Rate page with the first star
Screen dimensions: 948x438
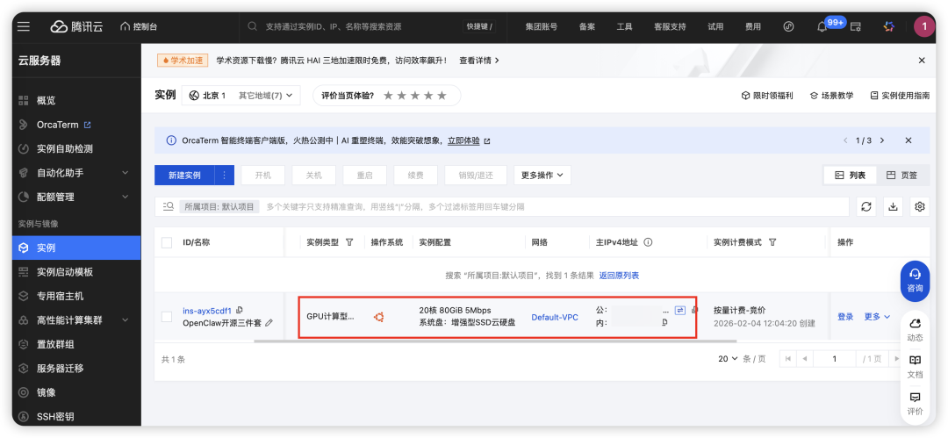[x=389, y=96]
